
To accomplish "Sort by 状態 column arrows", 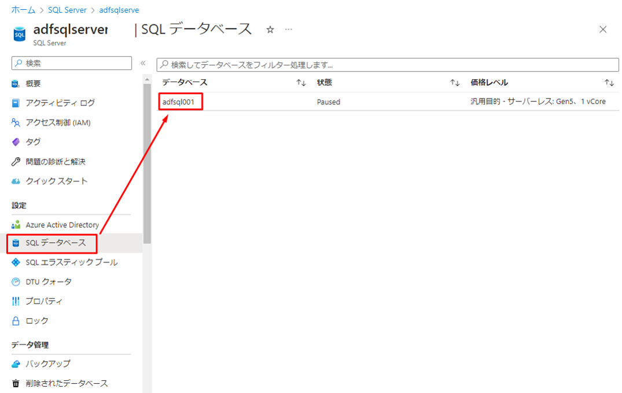I will (455, 83).
